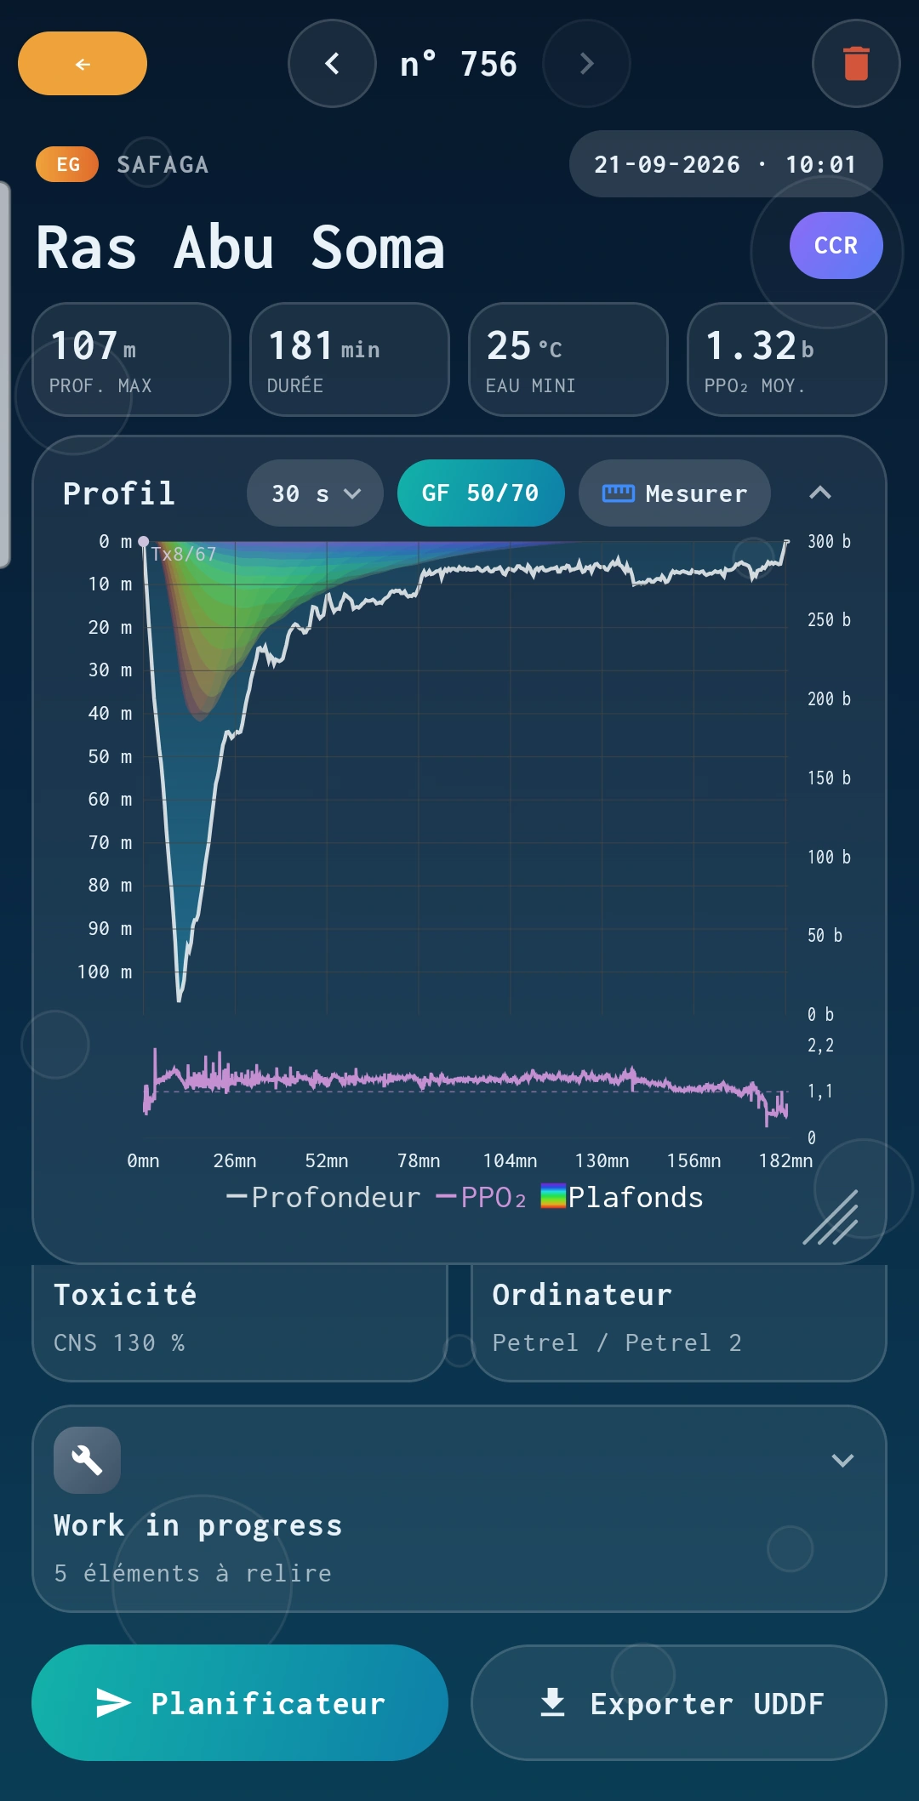Viewport: 919px width, 1801px height.
Task: Click the 300 b pressure axis label
Action: [829, 541]
